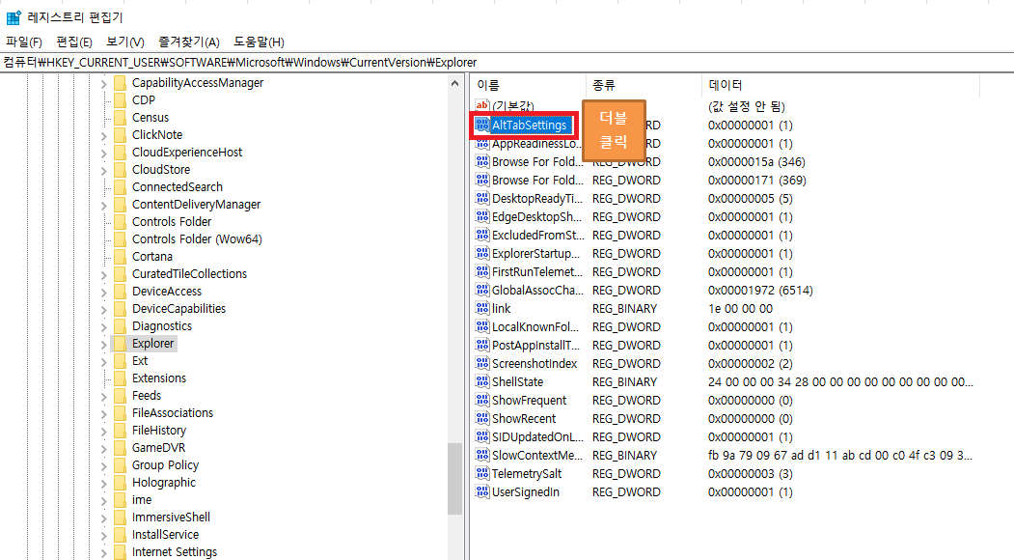Expand the CapabilityAccessManager key
Image resolution: width=1014 pixels, height=560 pixels.
pyautogui.click(x=104, y=83)
